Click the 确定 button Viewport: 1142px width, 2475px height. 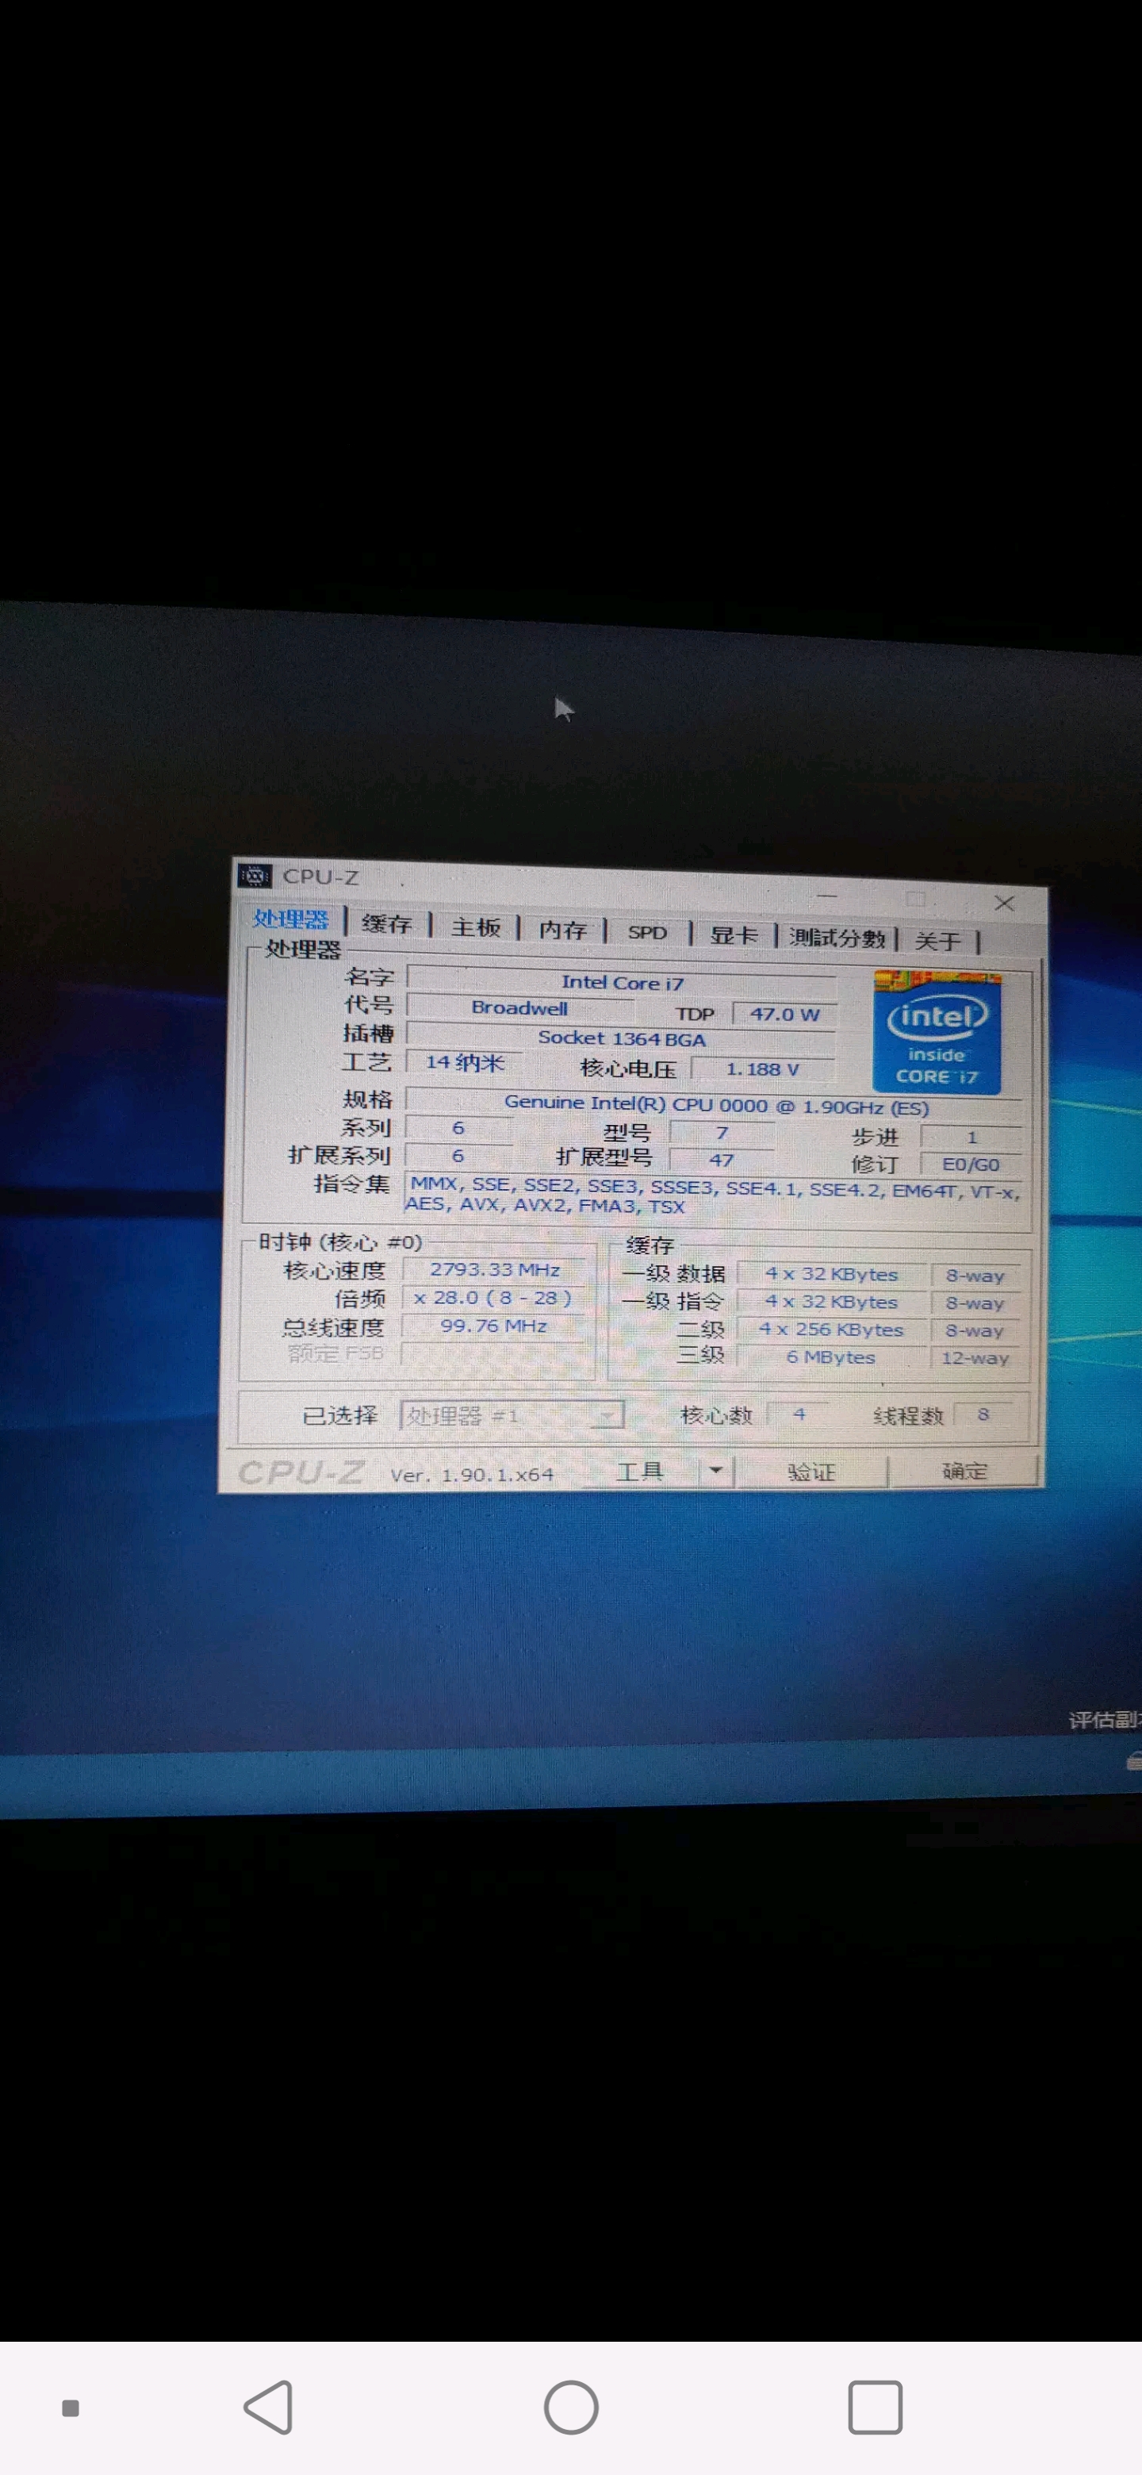click(x=964, y=1471)
